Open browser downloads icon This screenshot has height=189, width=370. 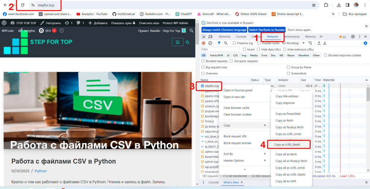[339, 5]
